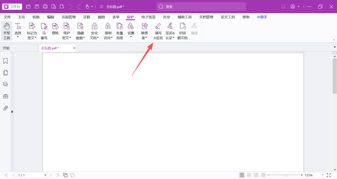The image size is (337, 179).
Task: Click the Batch Encrypt (批量加密) icon
Action: click(120, 31)
